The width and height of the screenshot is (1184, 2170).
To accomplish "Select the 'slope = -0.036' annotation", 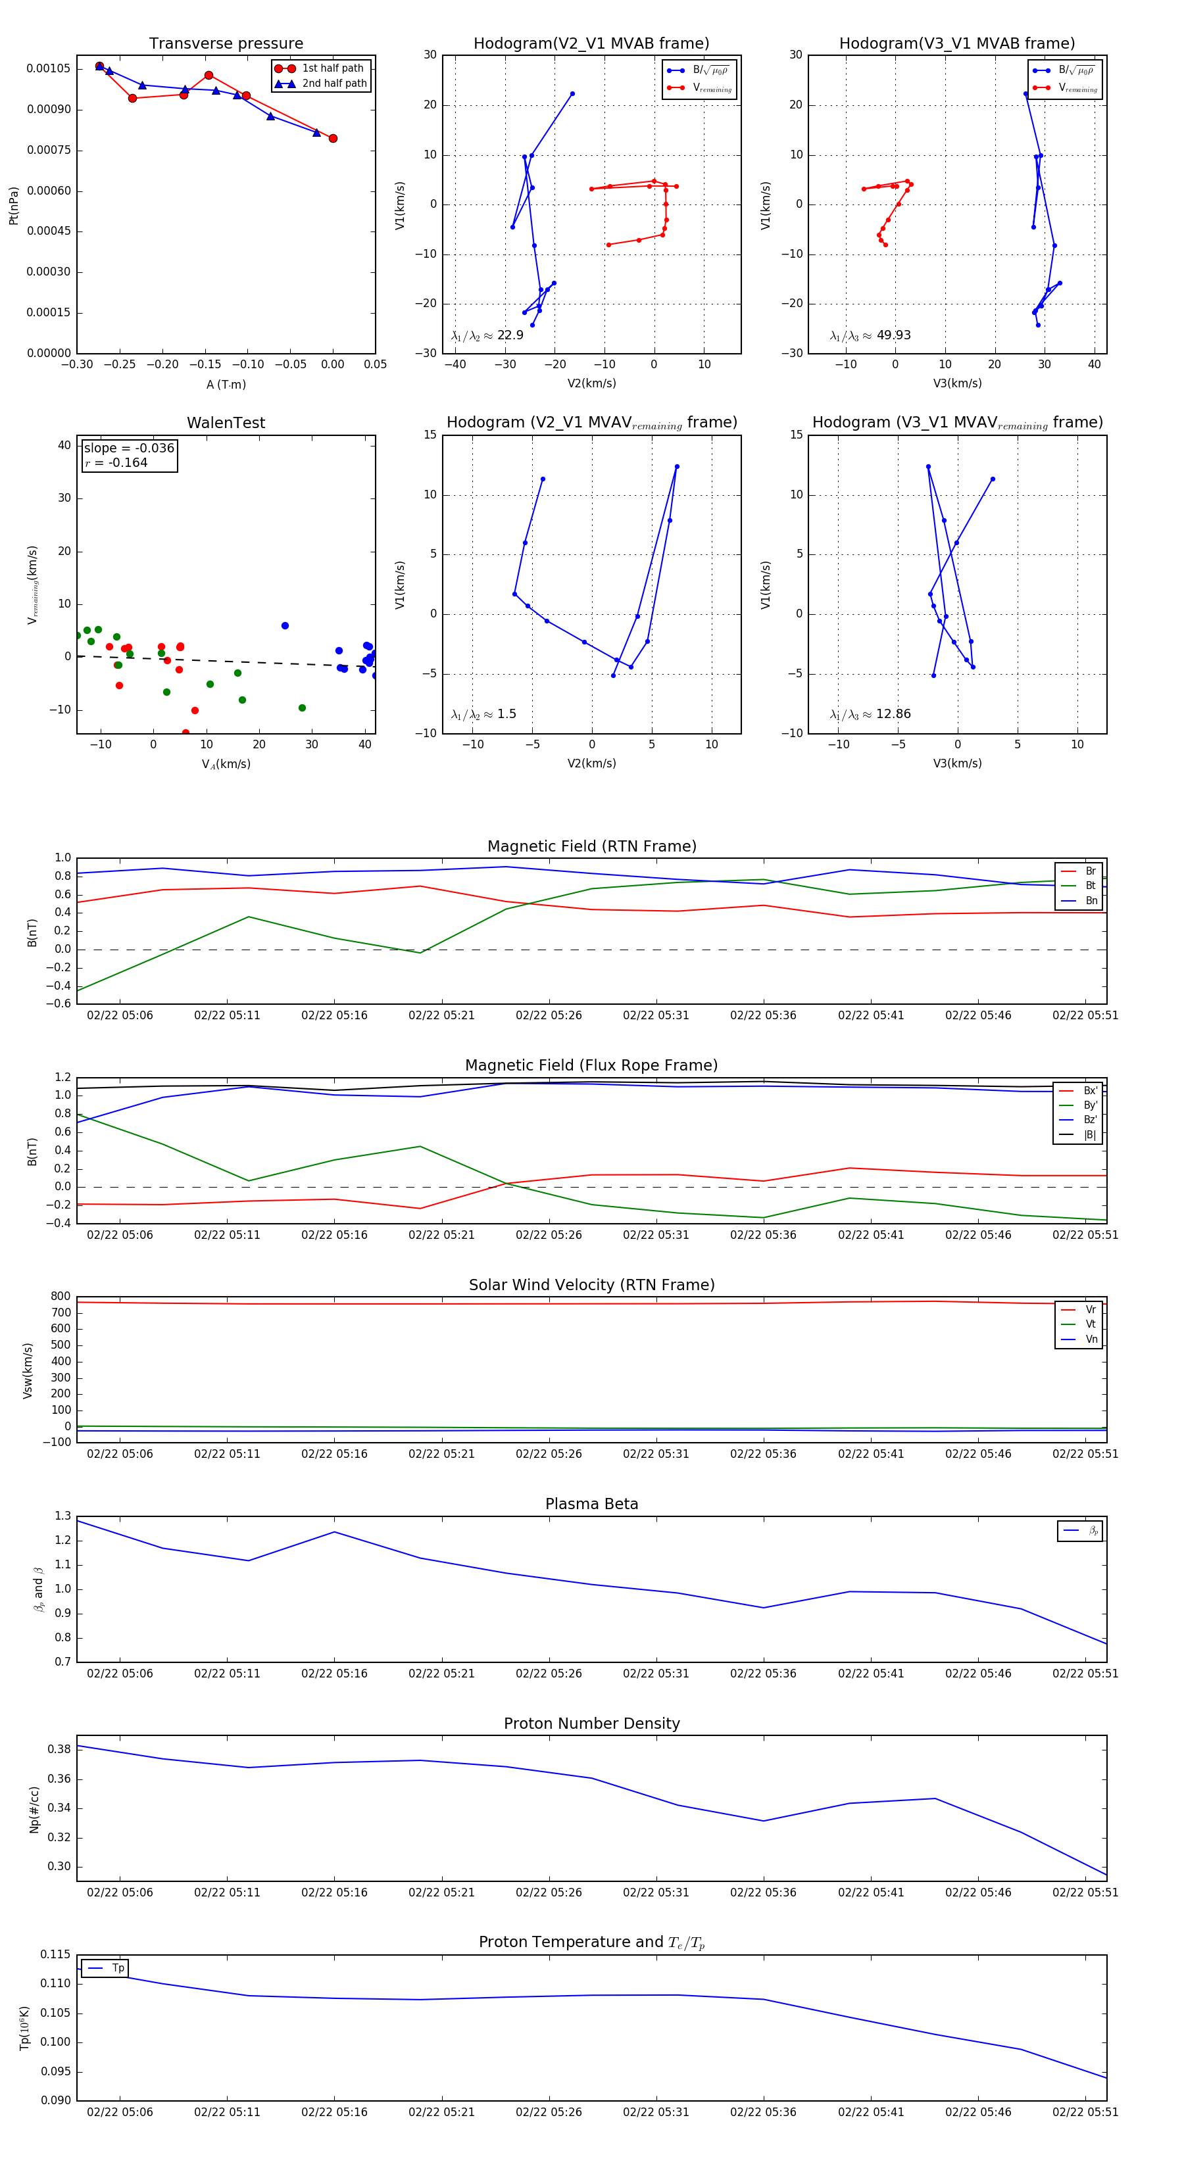I will 129,448.
